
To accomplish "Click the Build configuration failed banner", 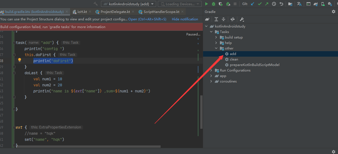I will pos(101,27).
